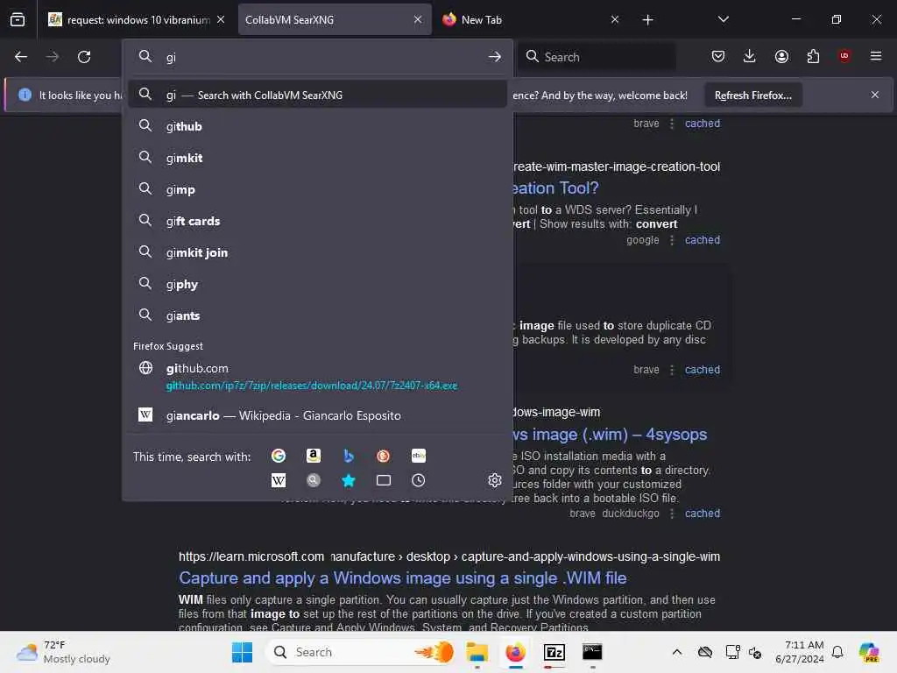This screenshot has height=673, width=897.
Task: Expand the list all tabs chevron
Action: [x=723, y=19]
